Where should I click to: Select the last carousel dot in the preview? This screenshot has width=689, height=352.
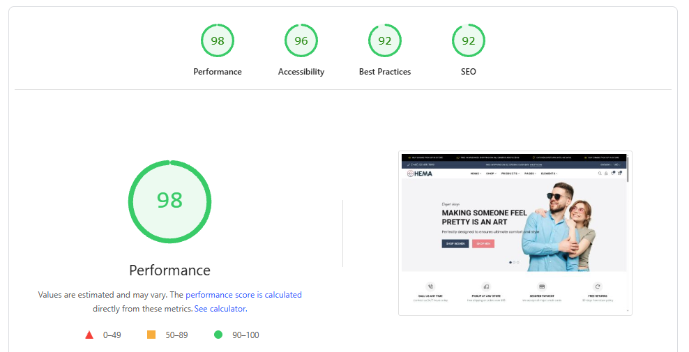[517, 262]
